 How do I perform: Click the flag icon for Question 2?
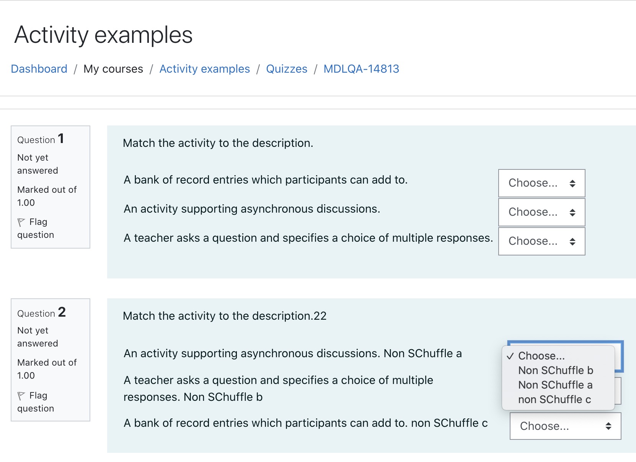[21, 396]
